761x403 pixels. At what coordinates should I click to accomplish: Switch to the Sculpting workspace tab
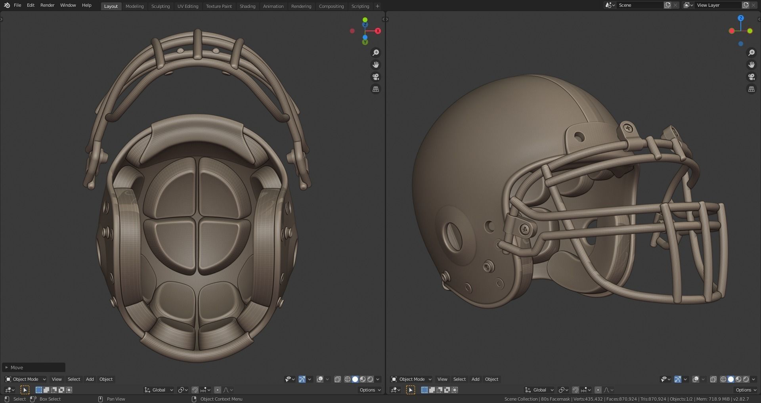(161, 6)
